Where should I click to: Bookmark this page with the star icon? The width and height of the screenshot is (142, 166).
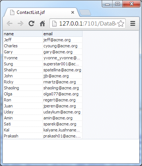121,24
